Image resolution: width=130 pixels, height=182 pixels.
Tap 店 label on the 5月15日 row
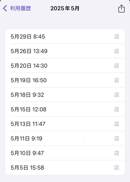[117, 109]
